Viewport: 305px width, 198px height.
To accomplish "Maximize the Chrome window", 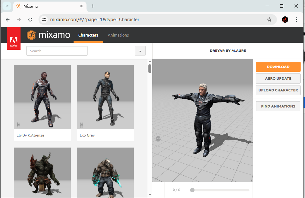I will click(281, 6).
